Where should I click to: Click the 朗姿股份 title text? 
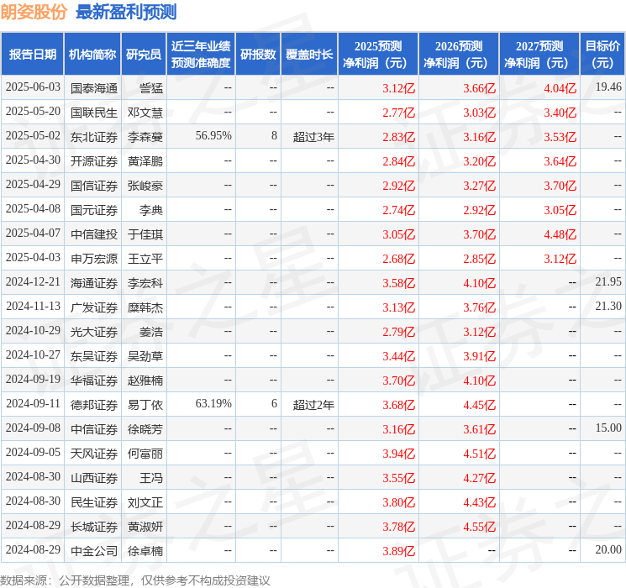(x=34, y=12)
